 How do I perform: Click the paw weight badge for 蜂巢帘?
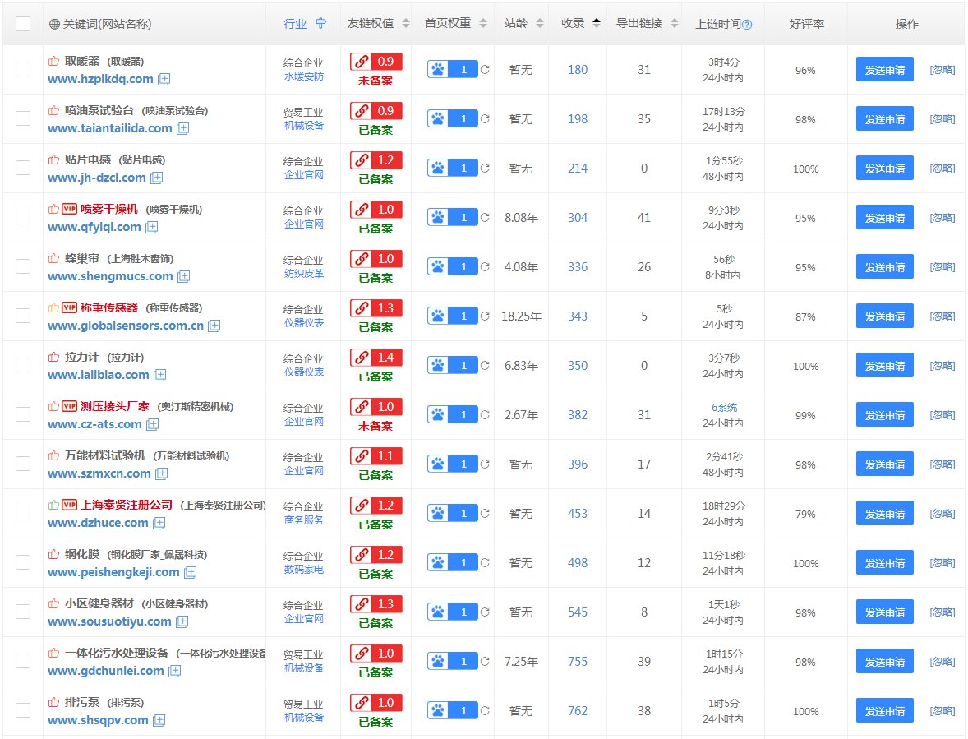tap(452, 267)
